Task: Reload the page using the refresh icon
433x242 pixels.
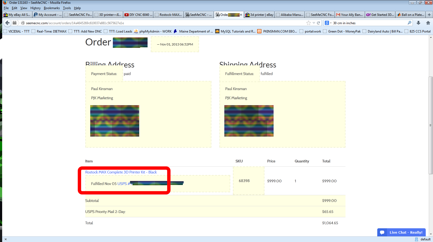Action: coord(319,23)
